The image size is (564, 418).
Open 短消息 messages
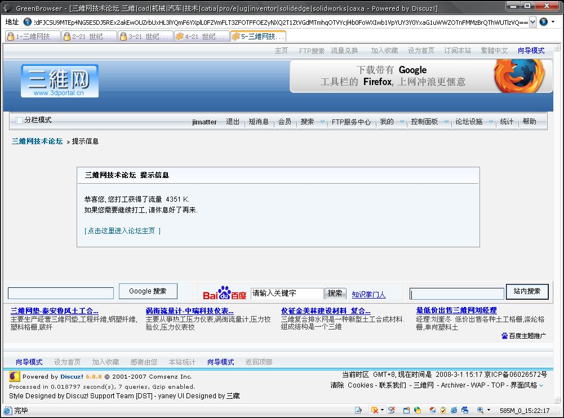coord(259,122)
